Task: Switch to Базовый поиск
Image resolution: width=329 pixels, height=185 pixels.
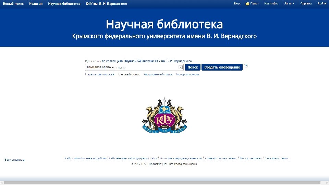Action: point(129,74)
